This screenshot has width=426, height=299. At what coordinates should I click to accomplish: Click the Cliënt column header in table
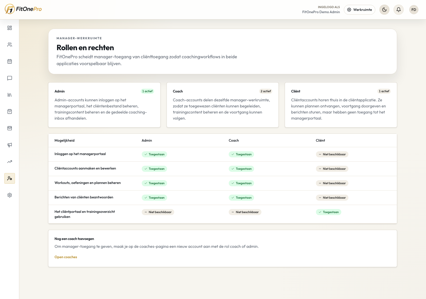tap(321, 140)
